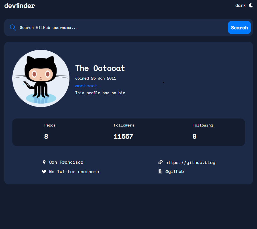Click the Octocat avatar image
This screenshot has width=257, height=229.
(x=41, y=78)
